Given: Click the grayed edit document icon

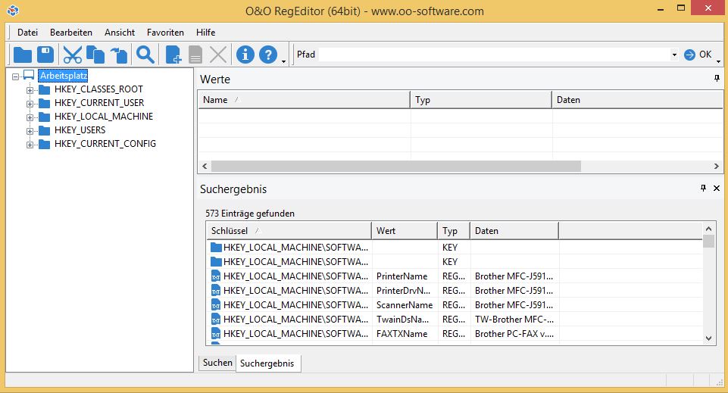Looking at the screenshot, I should coord(195,55).
